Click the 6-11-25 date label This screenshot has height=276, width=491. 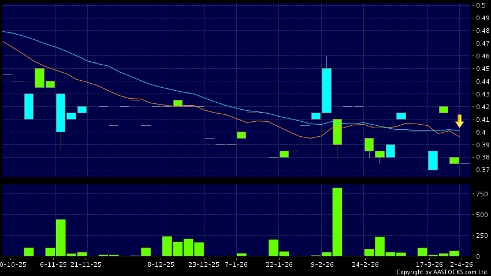click(x=54, y=264)
